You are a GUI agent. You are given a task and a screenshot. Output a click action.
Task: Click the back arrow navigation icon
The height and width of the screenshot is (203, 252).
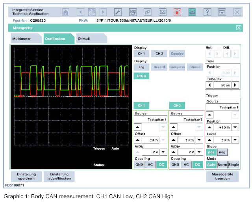[81, 12]
